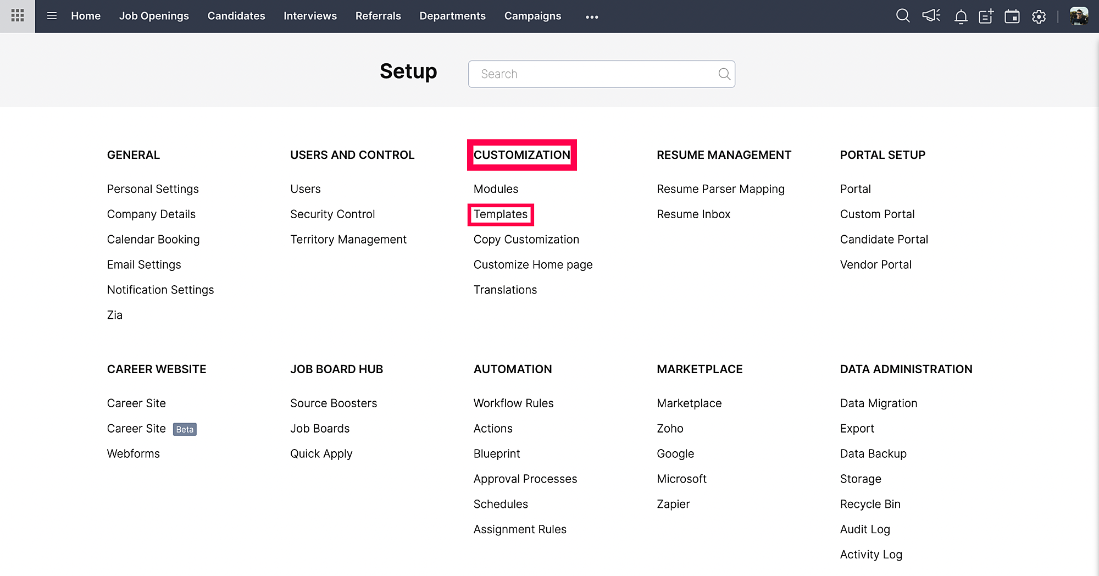Click the search icon inside Setup search box
Screen dimensions: 1099x576
(724, 74)
